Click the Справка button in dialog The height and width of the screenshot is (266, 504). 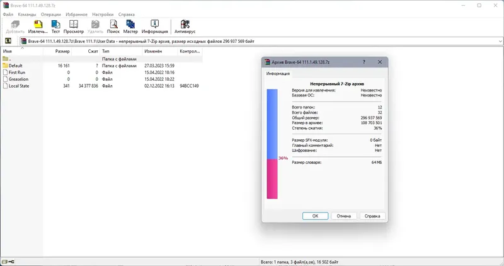pos(372,216)
